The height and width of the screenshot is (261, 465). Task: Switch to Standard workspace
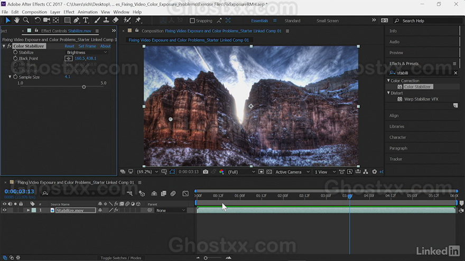tap(292, 21)
